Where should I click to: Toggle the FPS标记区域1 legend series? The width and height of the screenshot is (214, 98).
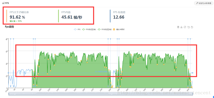point(89,29)
